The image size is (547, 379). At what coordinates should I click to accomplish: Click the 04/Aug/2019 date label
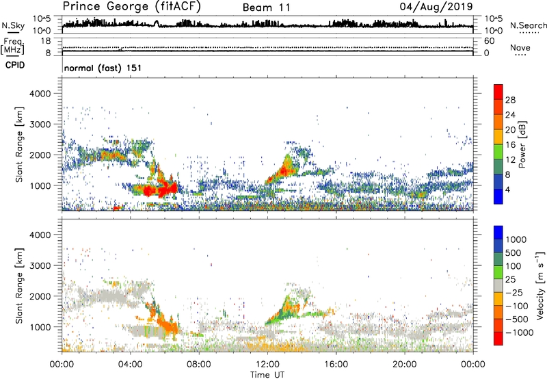coord(436,7)
